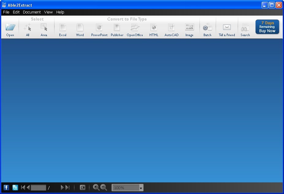
Task: Open the Facebook page icon
Action: [x=6, y=188]
